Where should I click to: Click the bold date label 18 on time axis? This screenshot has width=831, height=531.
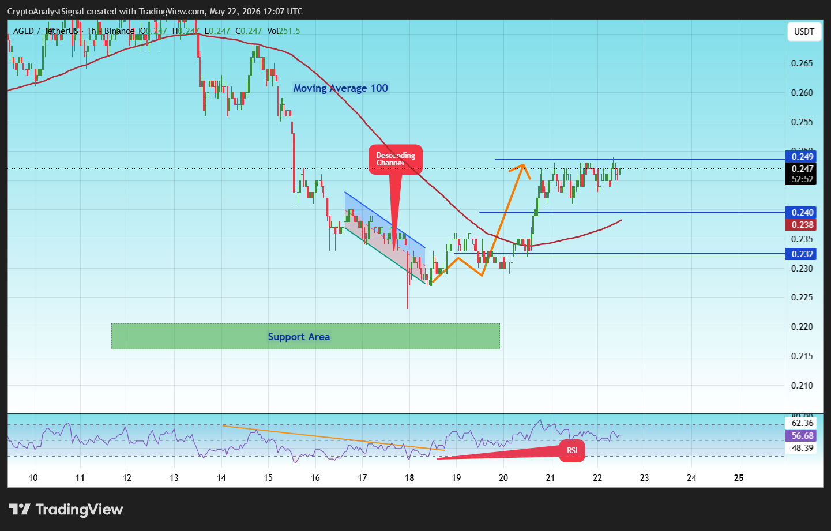(409, 478)
